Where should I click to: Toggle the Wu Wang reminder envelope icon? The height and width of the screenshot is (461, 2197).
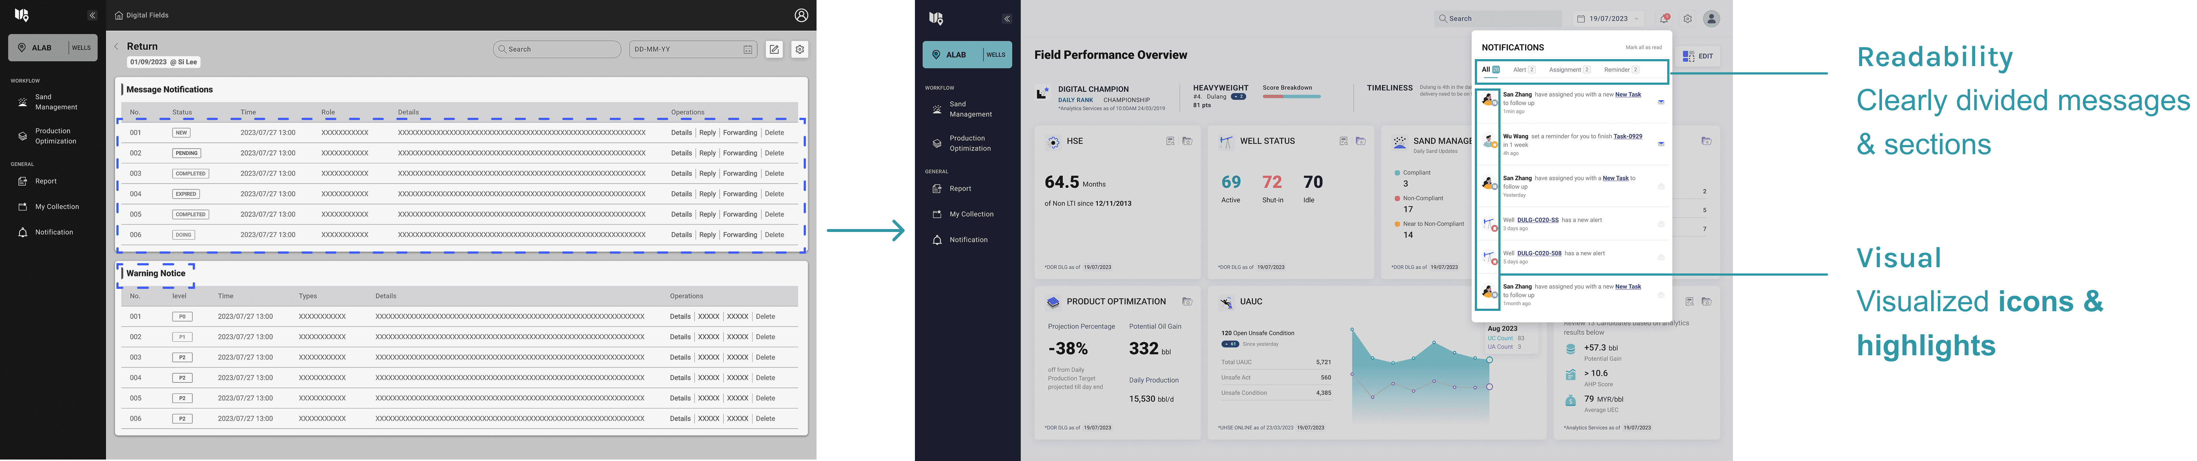pos(1661,144)
